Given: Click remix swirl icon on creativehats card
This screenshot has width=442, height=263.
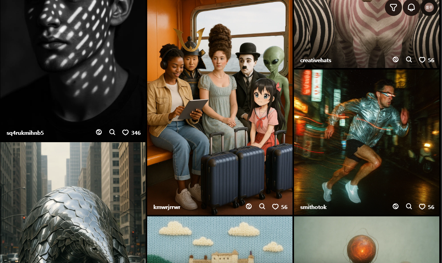Looking at the screenshot, I should coord(395,59).
